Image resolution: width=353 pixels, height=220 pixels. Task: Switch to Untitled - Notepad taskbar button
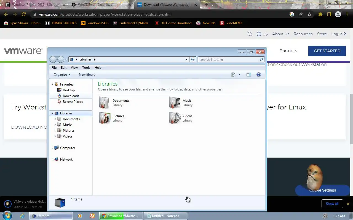(166, 216)
